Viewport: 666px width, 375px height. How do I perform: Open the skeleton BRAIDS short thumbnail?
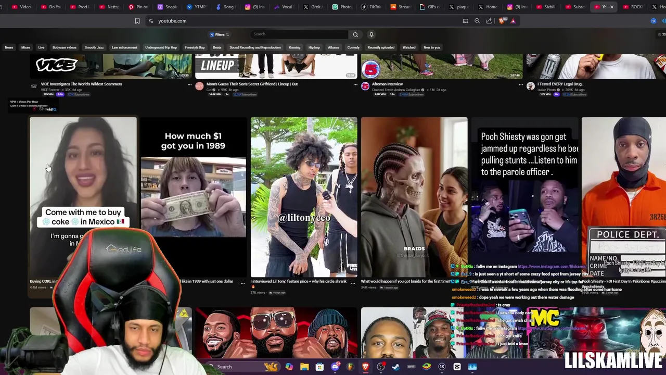point(414,197)
